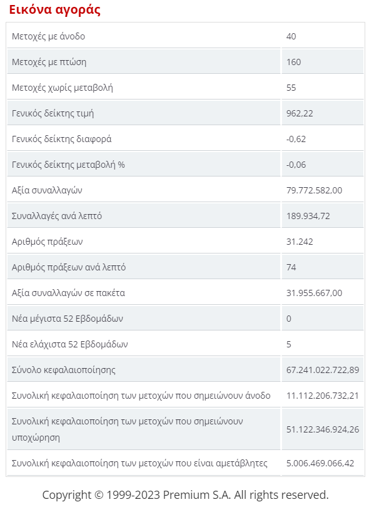Viewport: 369px width, 507px height.
Task: Select the Σύνολο κεφαλαιοποίησης label
Action: click(64, 370)
